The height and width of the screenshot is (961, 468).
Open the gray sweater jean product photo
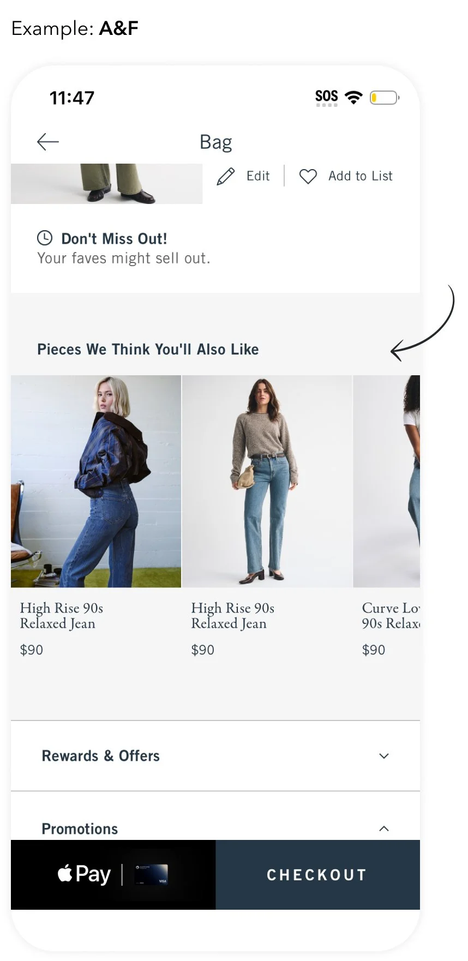click(267, 481)
